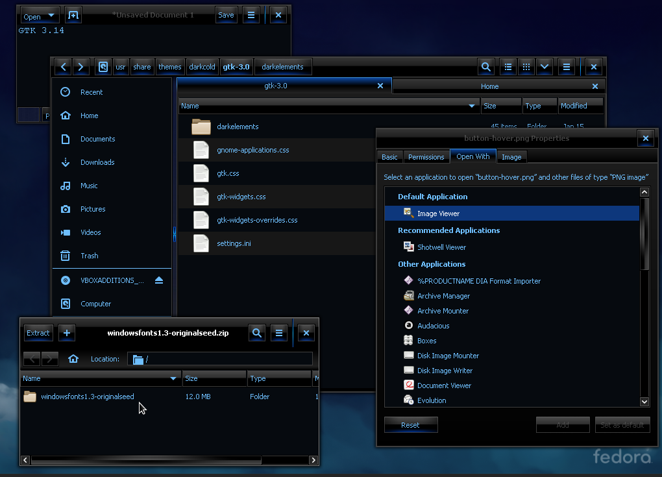
Task: Open Computer in sidebar
Action: click(112, 304)
